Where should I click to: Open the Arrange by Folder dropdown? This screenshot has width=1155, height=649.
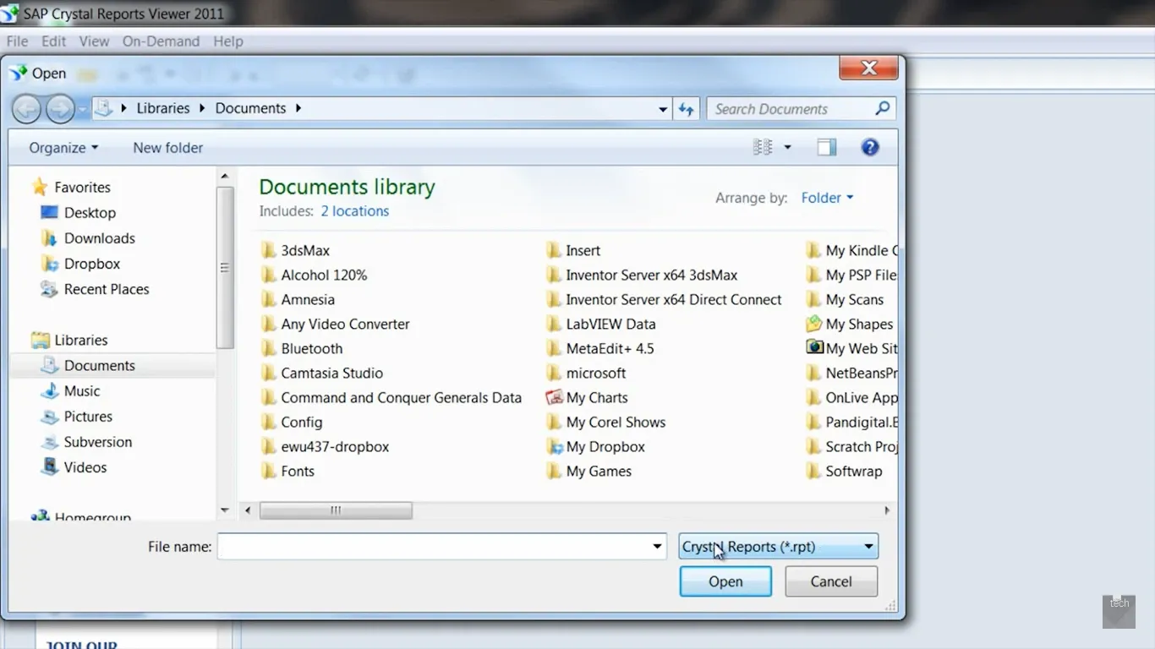click(x=828, y=198)
